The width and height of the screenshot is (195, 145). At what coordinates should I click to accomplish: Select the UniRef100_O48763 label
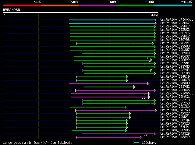[x=175, y=110]
